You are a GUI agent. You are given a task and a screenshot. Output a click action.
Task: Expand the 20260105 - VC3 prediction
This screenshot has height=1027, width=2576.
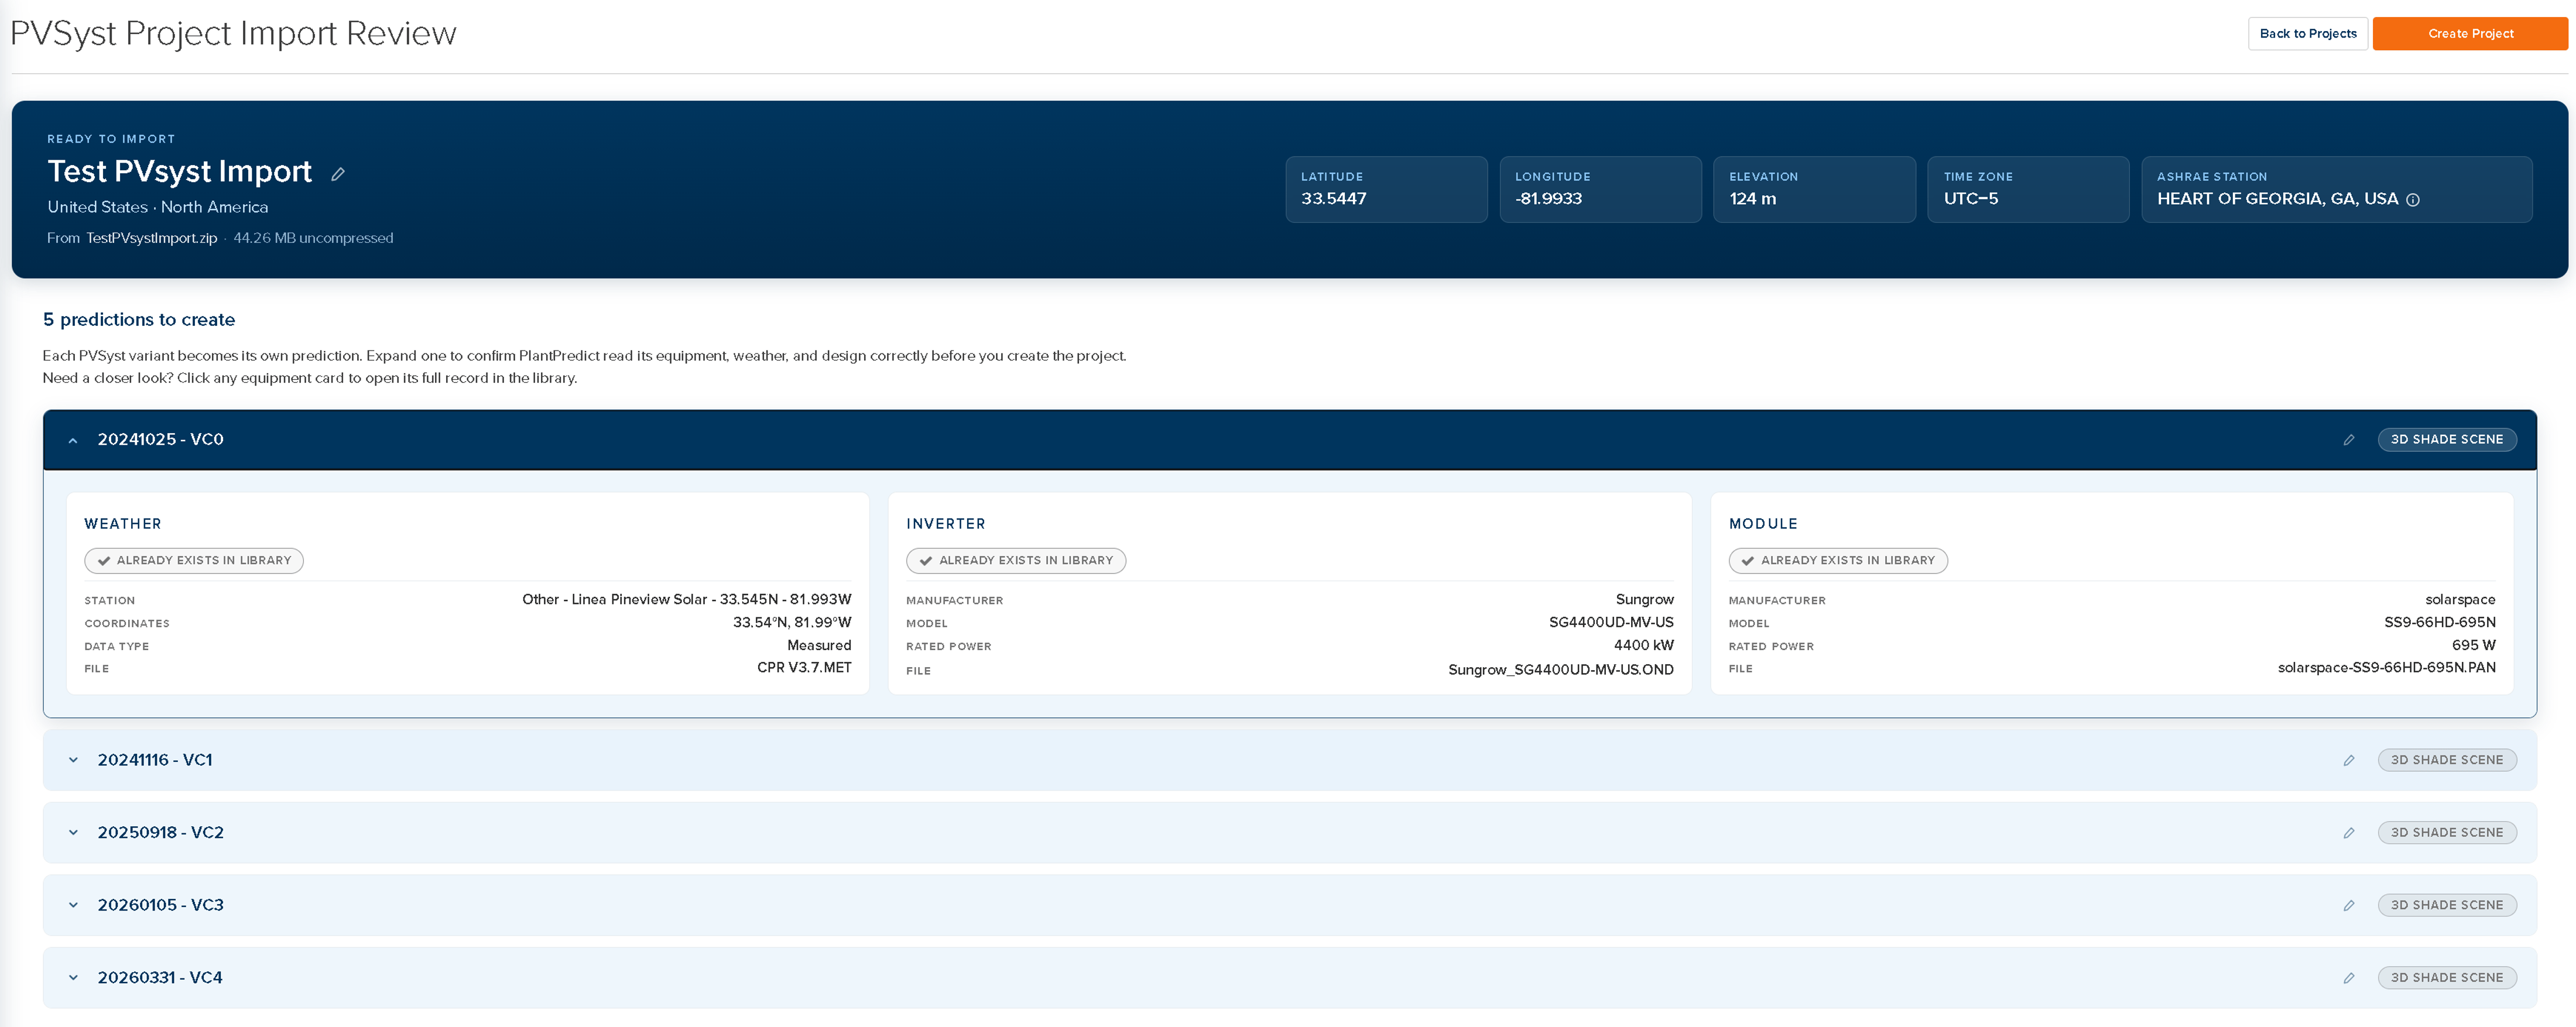(x=73, y=905)
